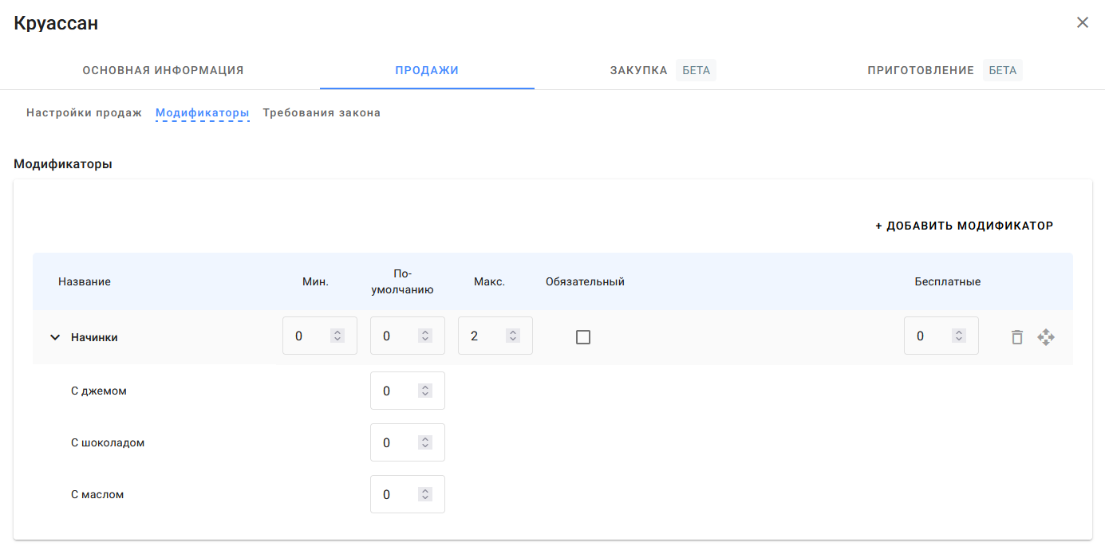Click stepper of С джемом default quantity
The width and height of the screenshot is (1105, 550).
(425, 391)
